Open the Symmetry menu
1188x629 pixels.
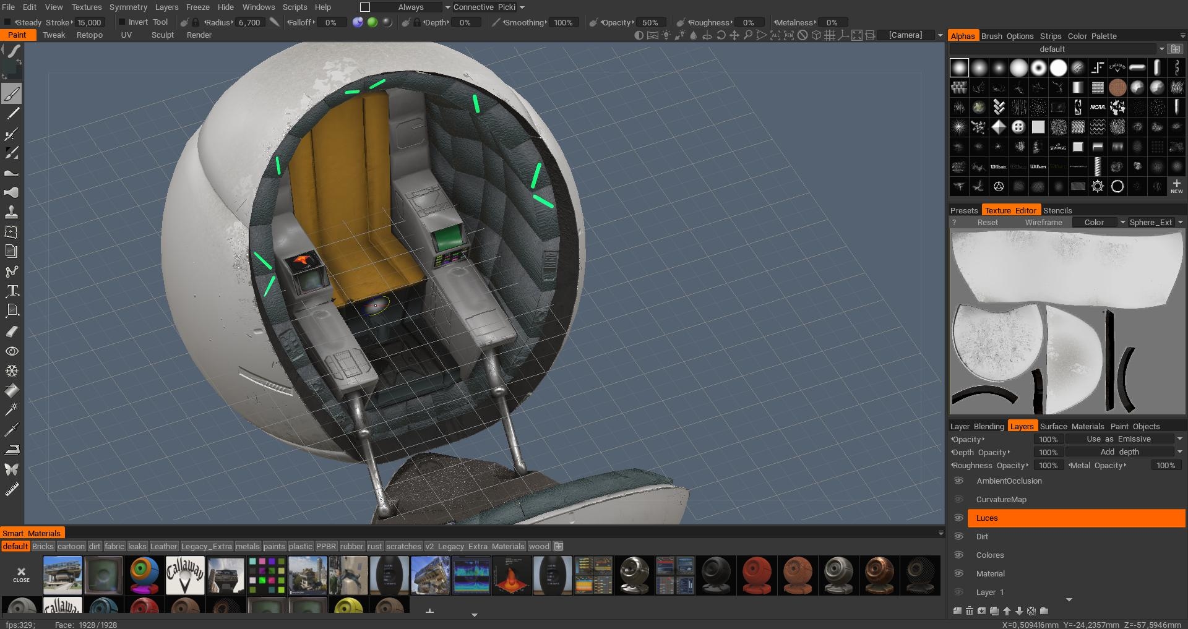[128, 7]
